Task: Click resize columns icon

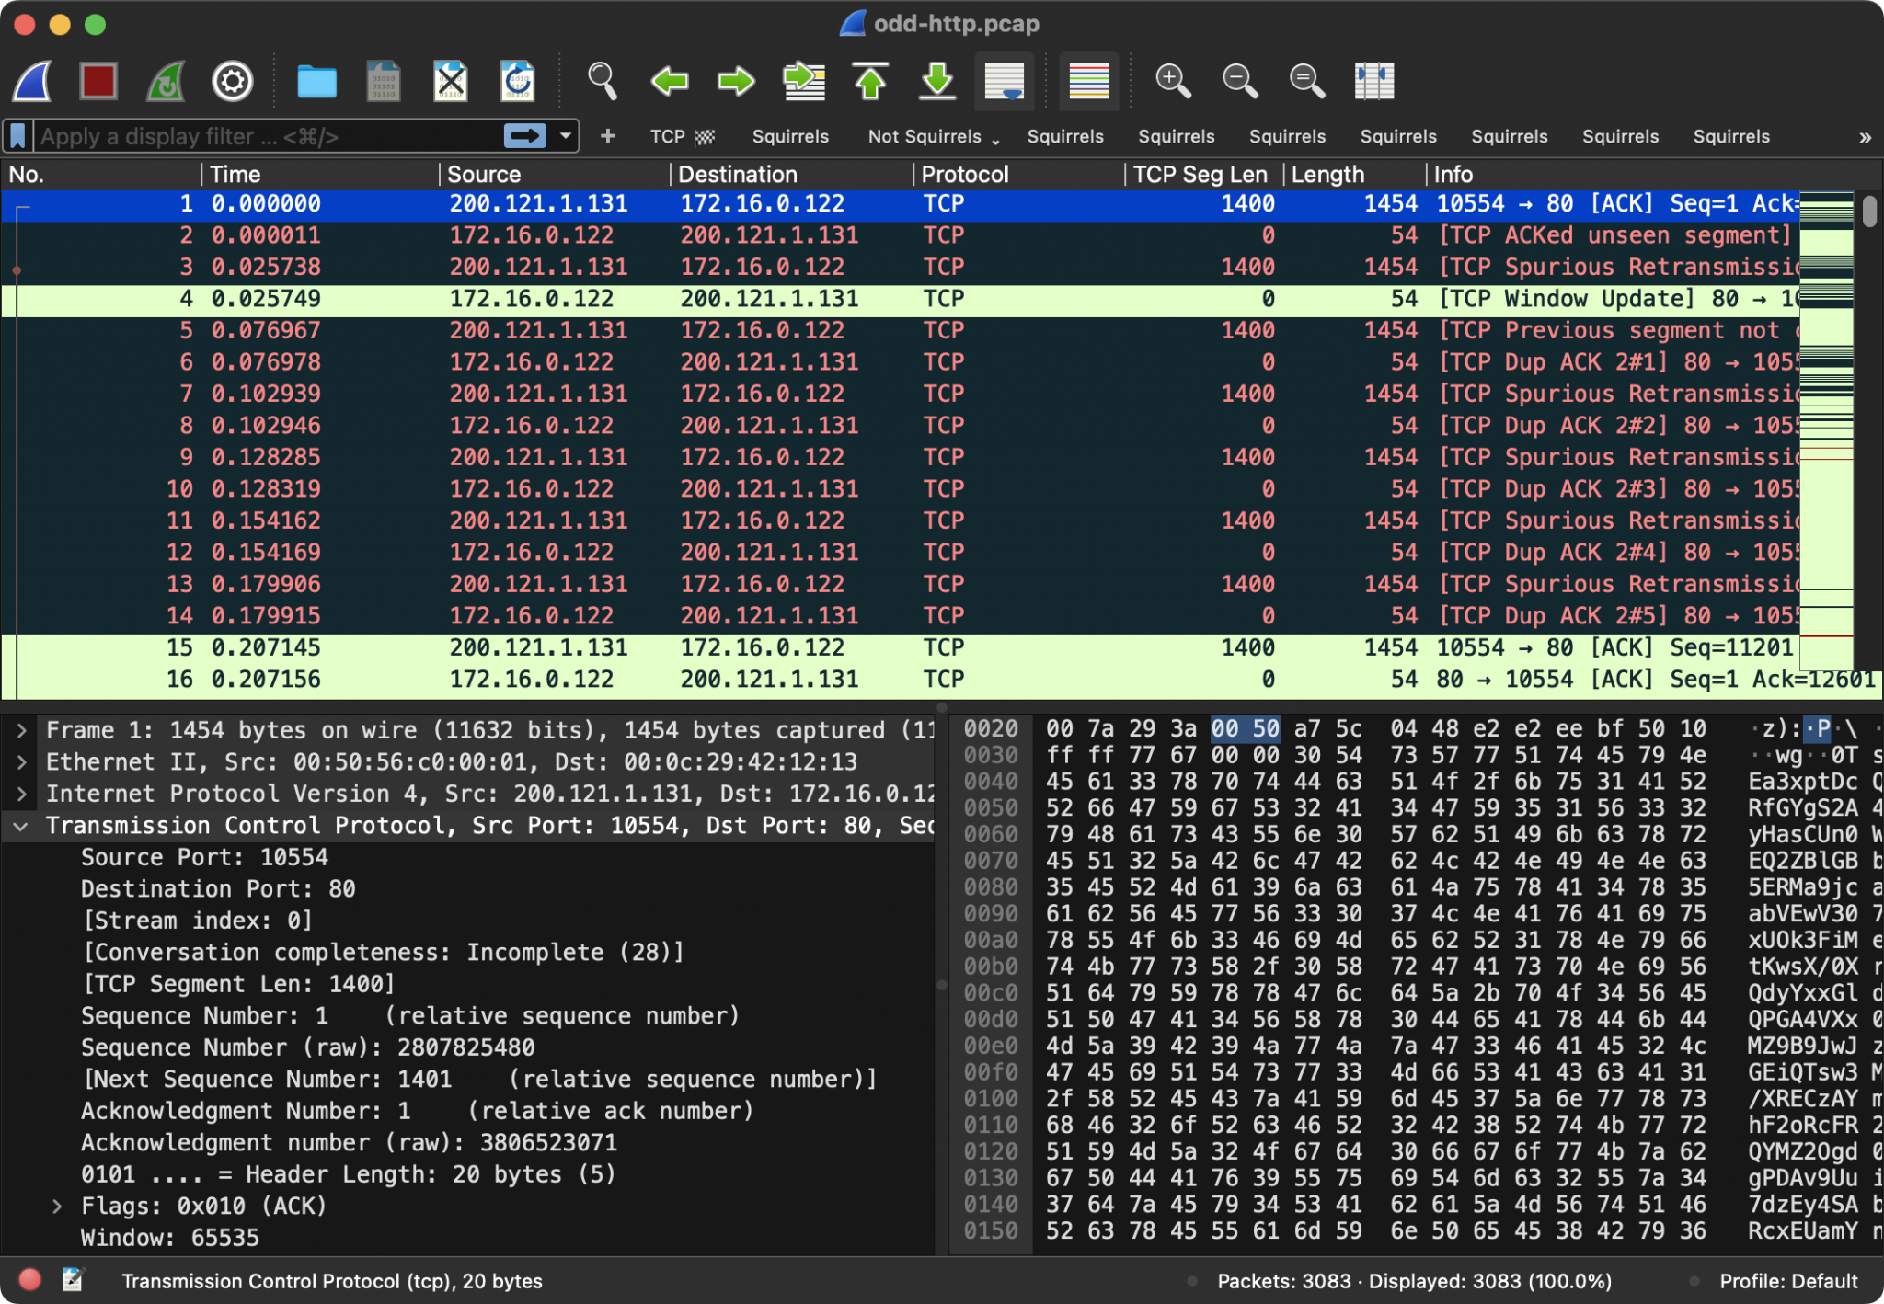Action: [x=1374, y=82]
